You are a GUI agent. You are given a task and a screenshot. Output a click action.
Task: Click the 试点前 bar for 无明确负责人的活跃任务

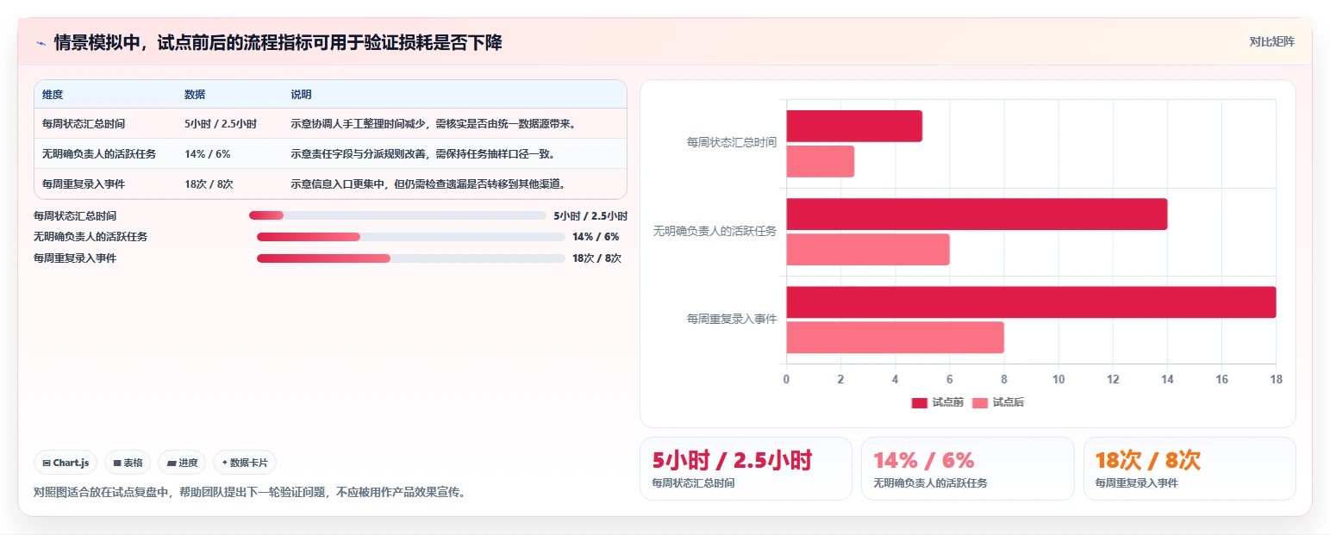point(977,215)
